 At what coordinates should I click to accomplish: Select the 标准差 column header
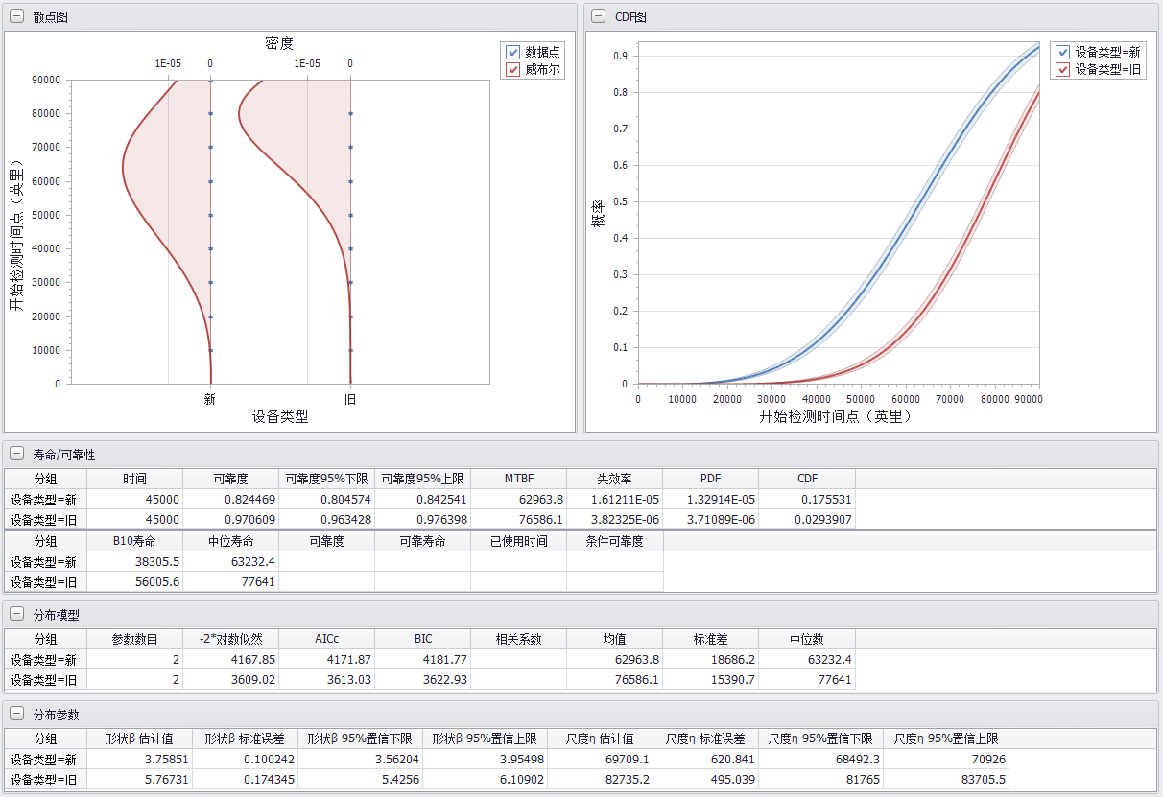coord(710,639)
